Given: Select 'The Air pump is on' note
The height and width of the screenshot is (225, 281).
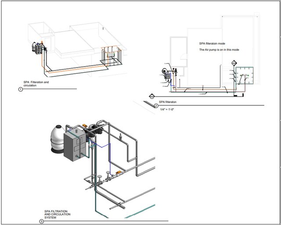Looking at the screenshot, I should 219,50.
